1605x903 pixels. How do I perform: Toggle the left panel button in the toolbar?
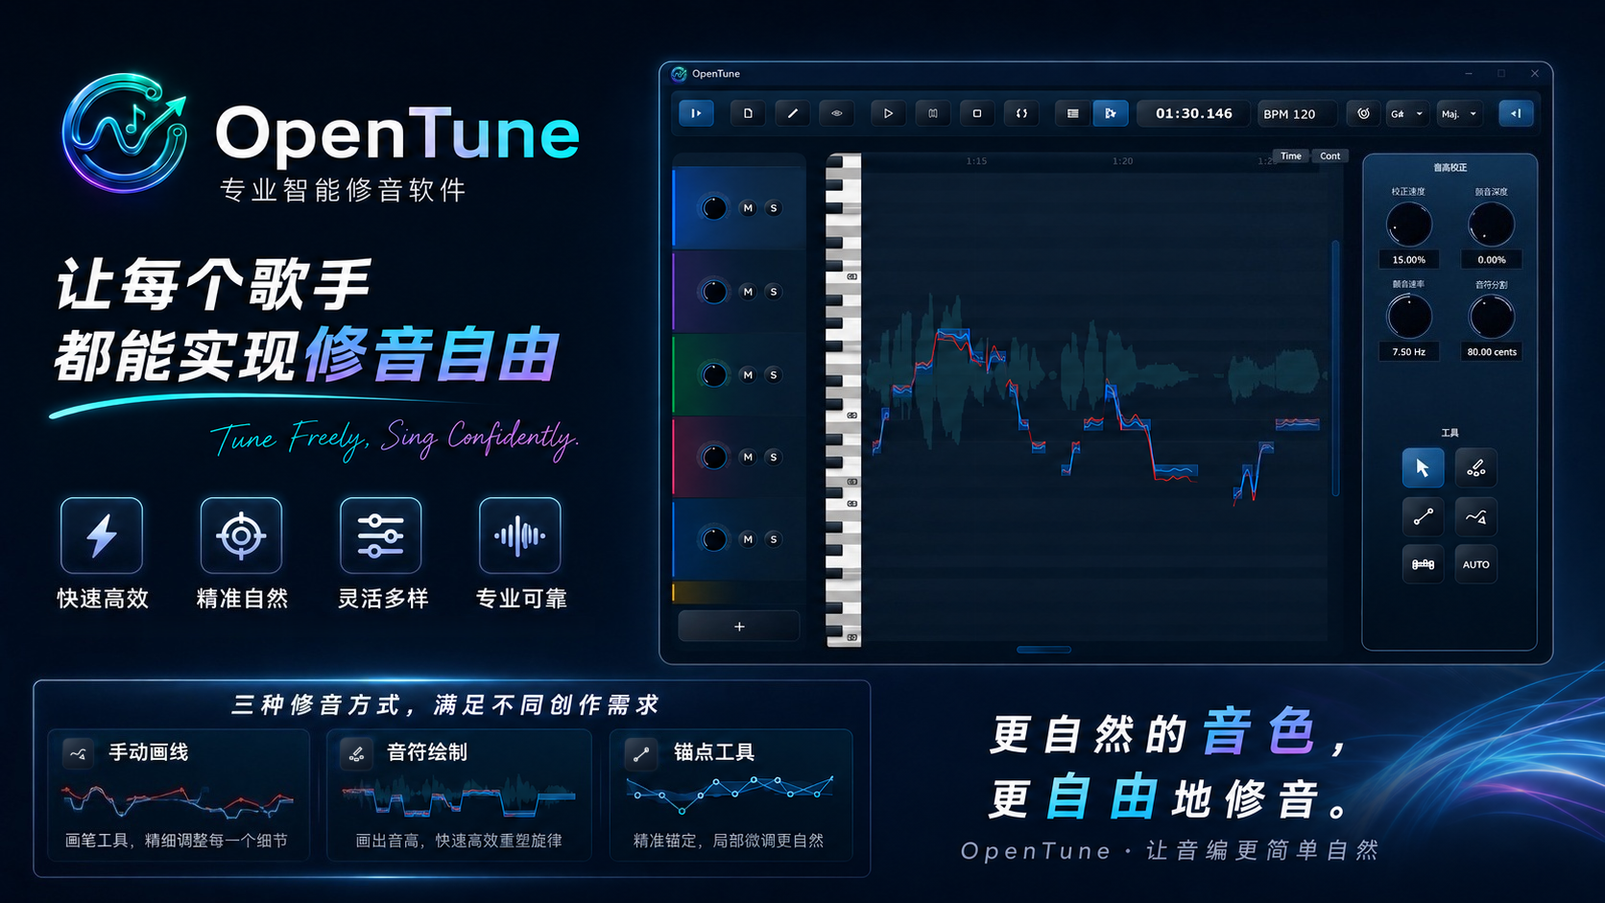(x=696, y=113)
